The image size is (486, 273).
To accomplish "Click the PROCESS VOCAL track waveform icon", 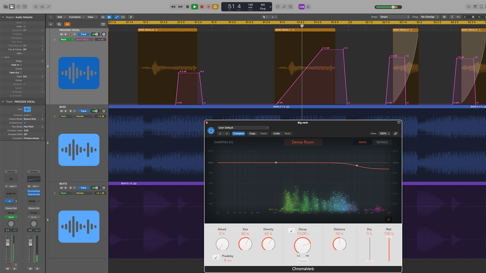I will [x=79, y=73].
